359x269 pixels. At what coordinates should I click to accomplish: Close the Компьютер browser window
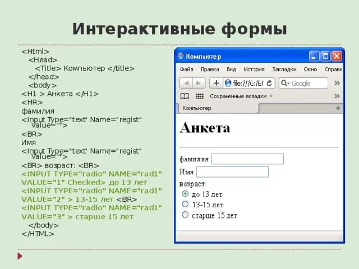pyautogui.click(x=337, y=56)
